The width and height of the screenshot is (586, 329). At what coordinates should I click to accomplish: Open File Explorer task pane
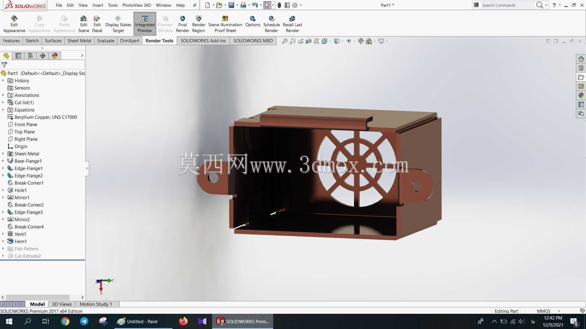point(581,77)
